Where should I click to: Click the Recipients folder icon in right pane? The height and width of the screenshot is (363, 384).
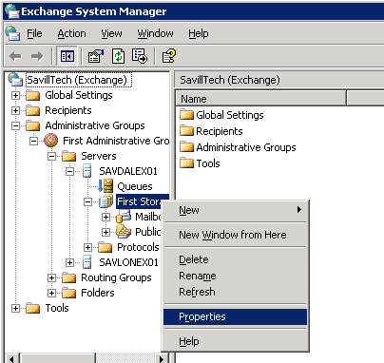186,130
